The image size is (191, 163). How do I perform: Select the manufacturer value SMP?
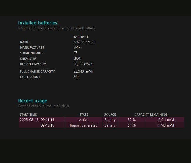77,47
